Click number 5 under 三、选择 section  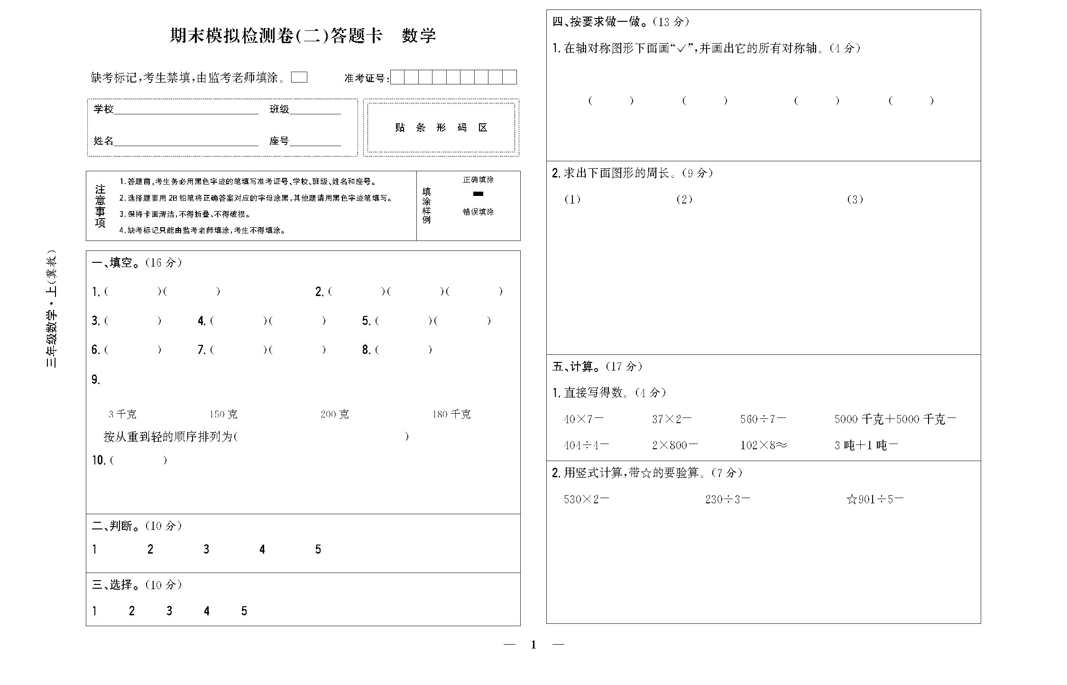pos(244,611)
